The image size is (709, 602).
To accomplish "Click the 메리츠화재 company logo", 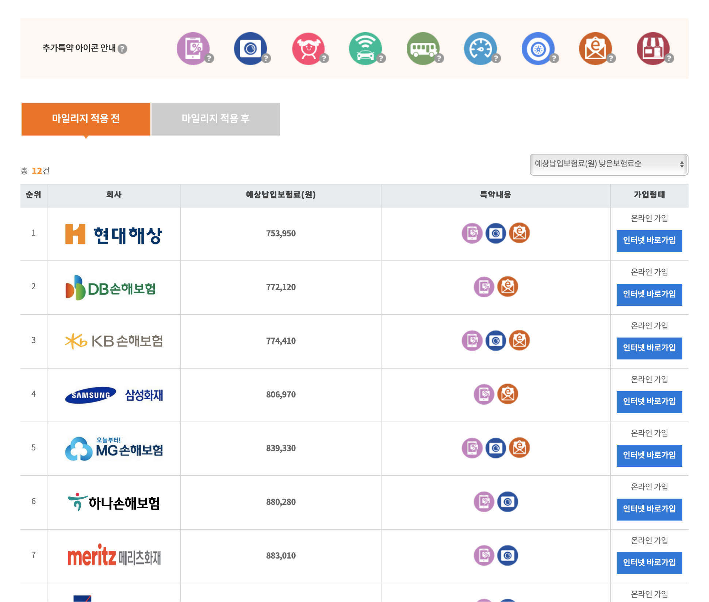I will (114, 556).
